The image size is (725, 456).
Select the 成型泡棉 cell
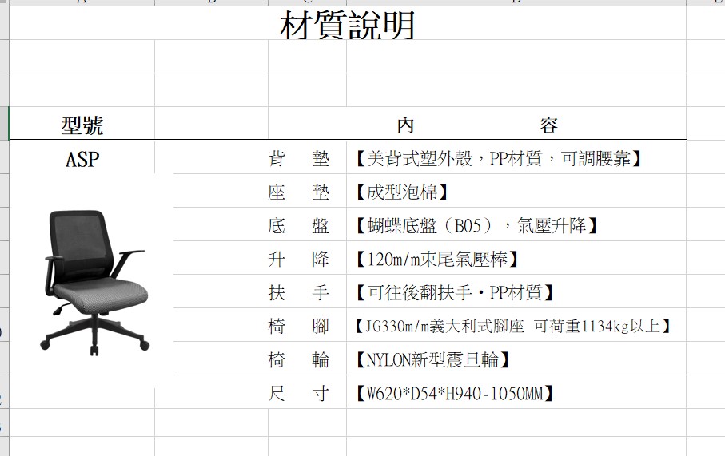coord(516,191)
